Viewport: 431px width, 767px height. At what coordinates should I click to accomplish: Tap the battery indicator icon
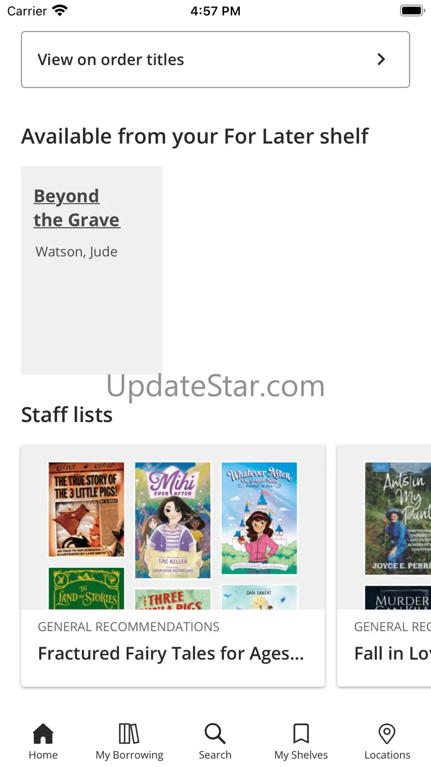pyautogui.click(x=412, y=11)
